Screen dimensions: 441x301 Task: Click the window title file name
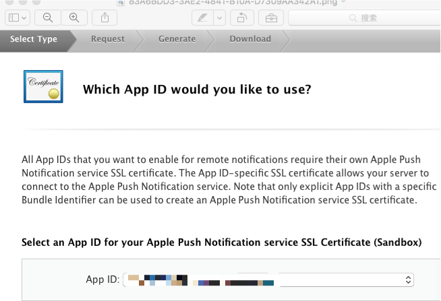pyautogui.click(x=233, y=3)
